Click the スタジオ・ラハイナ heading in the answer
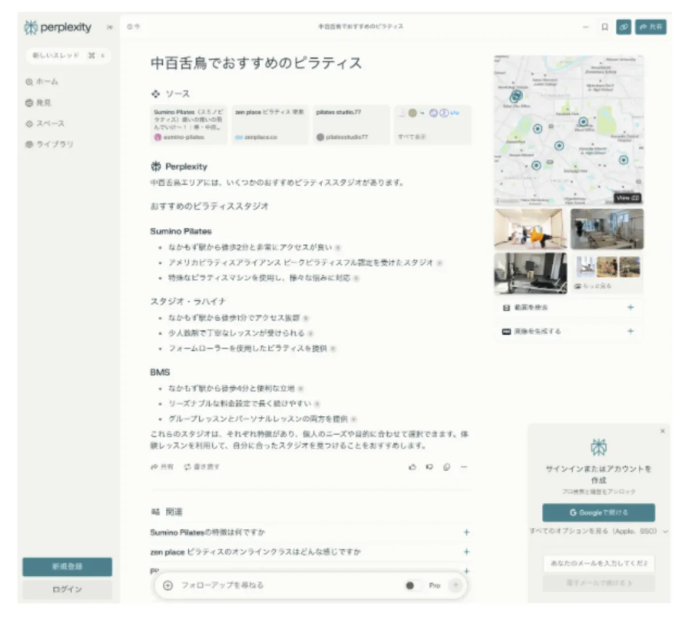 (x=188, y=302)
